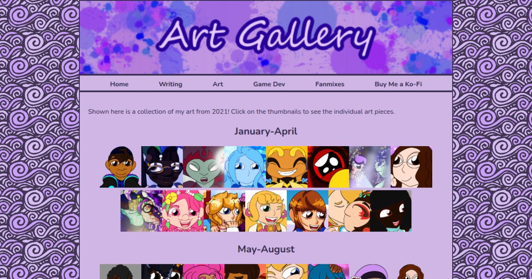532x279 pixels.
Task: Open the kissing couple thumbnail
Action: coord(349,211)
